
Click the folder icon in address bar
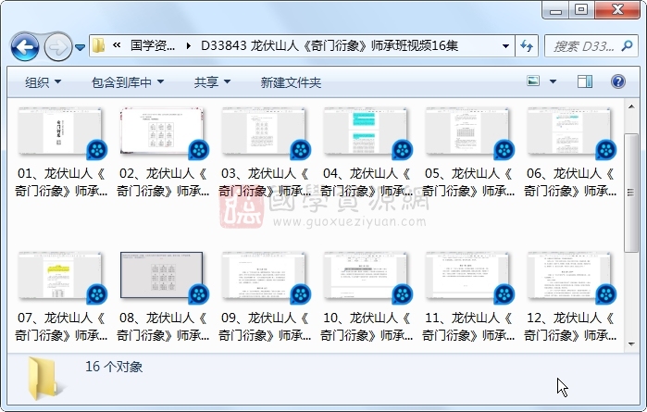click(x=98, y=45)
